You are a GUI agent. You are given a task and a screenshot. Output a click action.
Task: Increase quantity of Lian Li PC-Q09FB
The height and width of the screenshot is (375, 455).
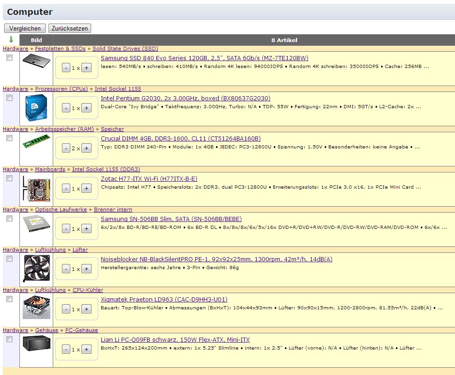coord(86,350)
